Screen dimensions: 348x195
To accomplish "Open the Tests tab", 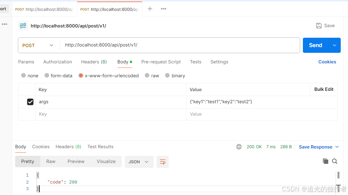I will [x=196, y=62].
